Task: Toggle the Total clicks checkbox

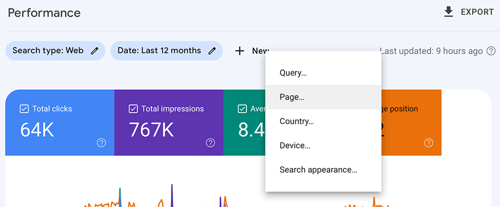Action: (24, 109)
